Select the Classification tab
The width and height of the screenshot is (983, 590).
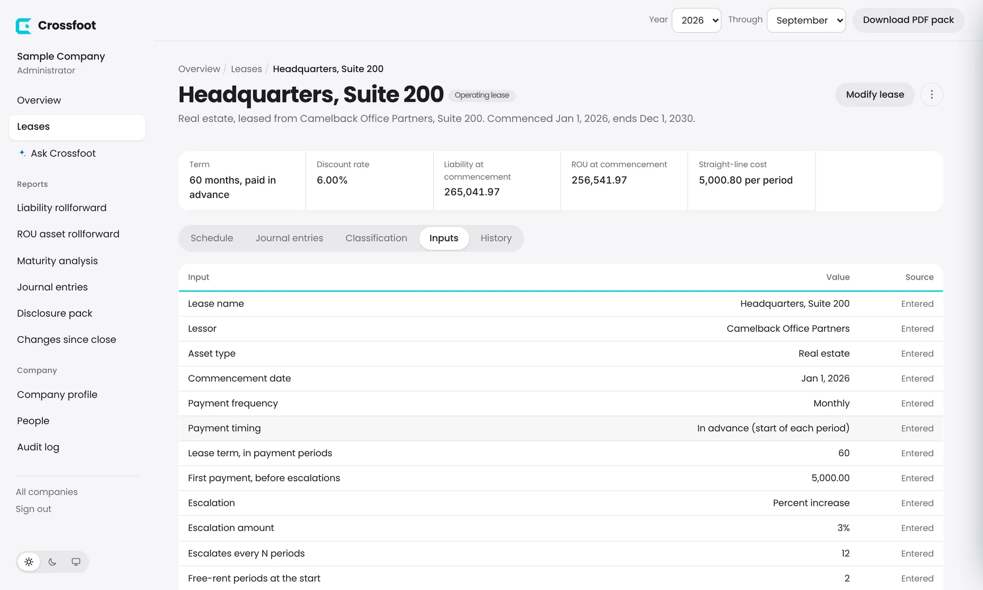[x=376, y=238]
